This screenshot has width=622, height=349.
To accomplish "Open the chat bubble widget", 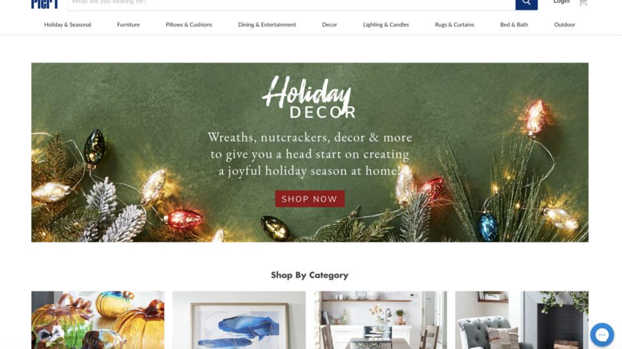I will click(602, 335).
